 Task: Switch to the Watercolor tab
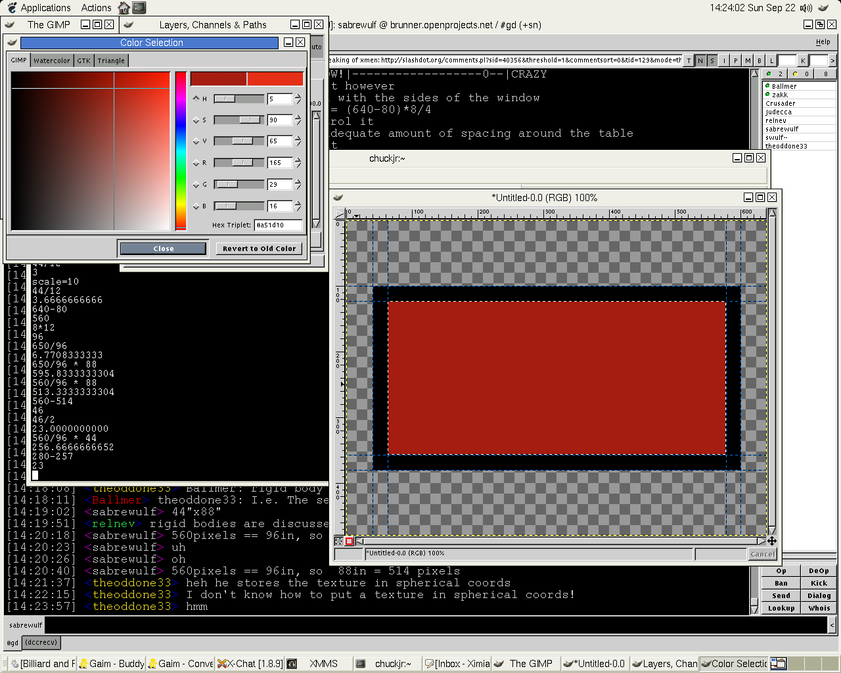pos(52,60)
